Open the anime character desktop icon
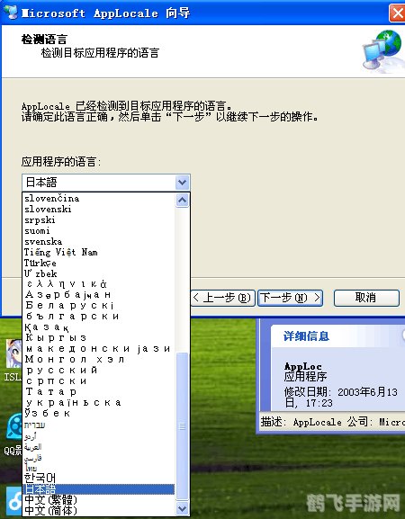The height and width of the screenshot is (519, 405). pos(13,353)
